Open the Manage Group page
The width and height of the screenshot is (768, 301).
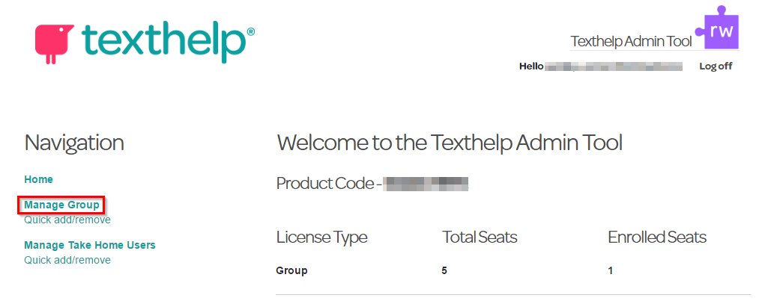(x=61, y=205)
